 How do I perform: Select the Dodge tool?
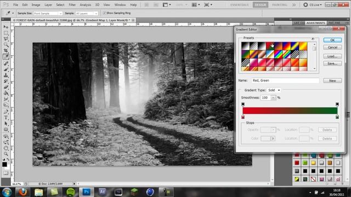coord(6,105)
